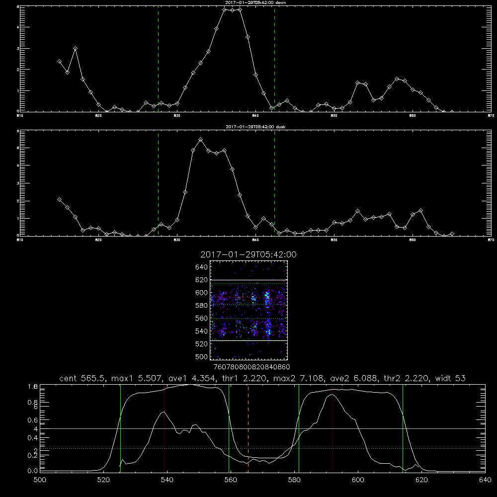Image resolution: width=497 pixels, height=497 pixels.
Task: Select the solid green boundary line near 525
Action: (120, 428)
